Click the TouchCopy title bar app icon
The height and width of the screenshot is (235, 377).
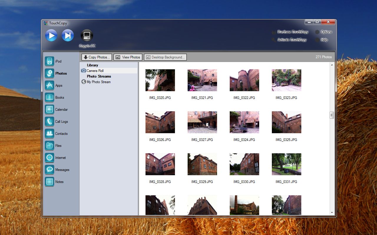[45, 23]
